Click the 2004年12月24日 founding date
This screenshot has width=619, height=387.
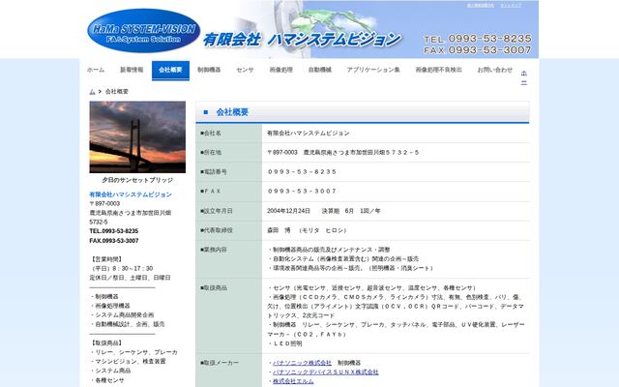[288, 211]
